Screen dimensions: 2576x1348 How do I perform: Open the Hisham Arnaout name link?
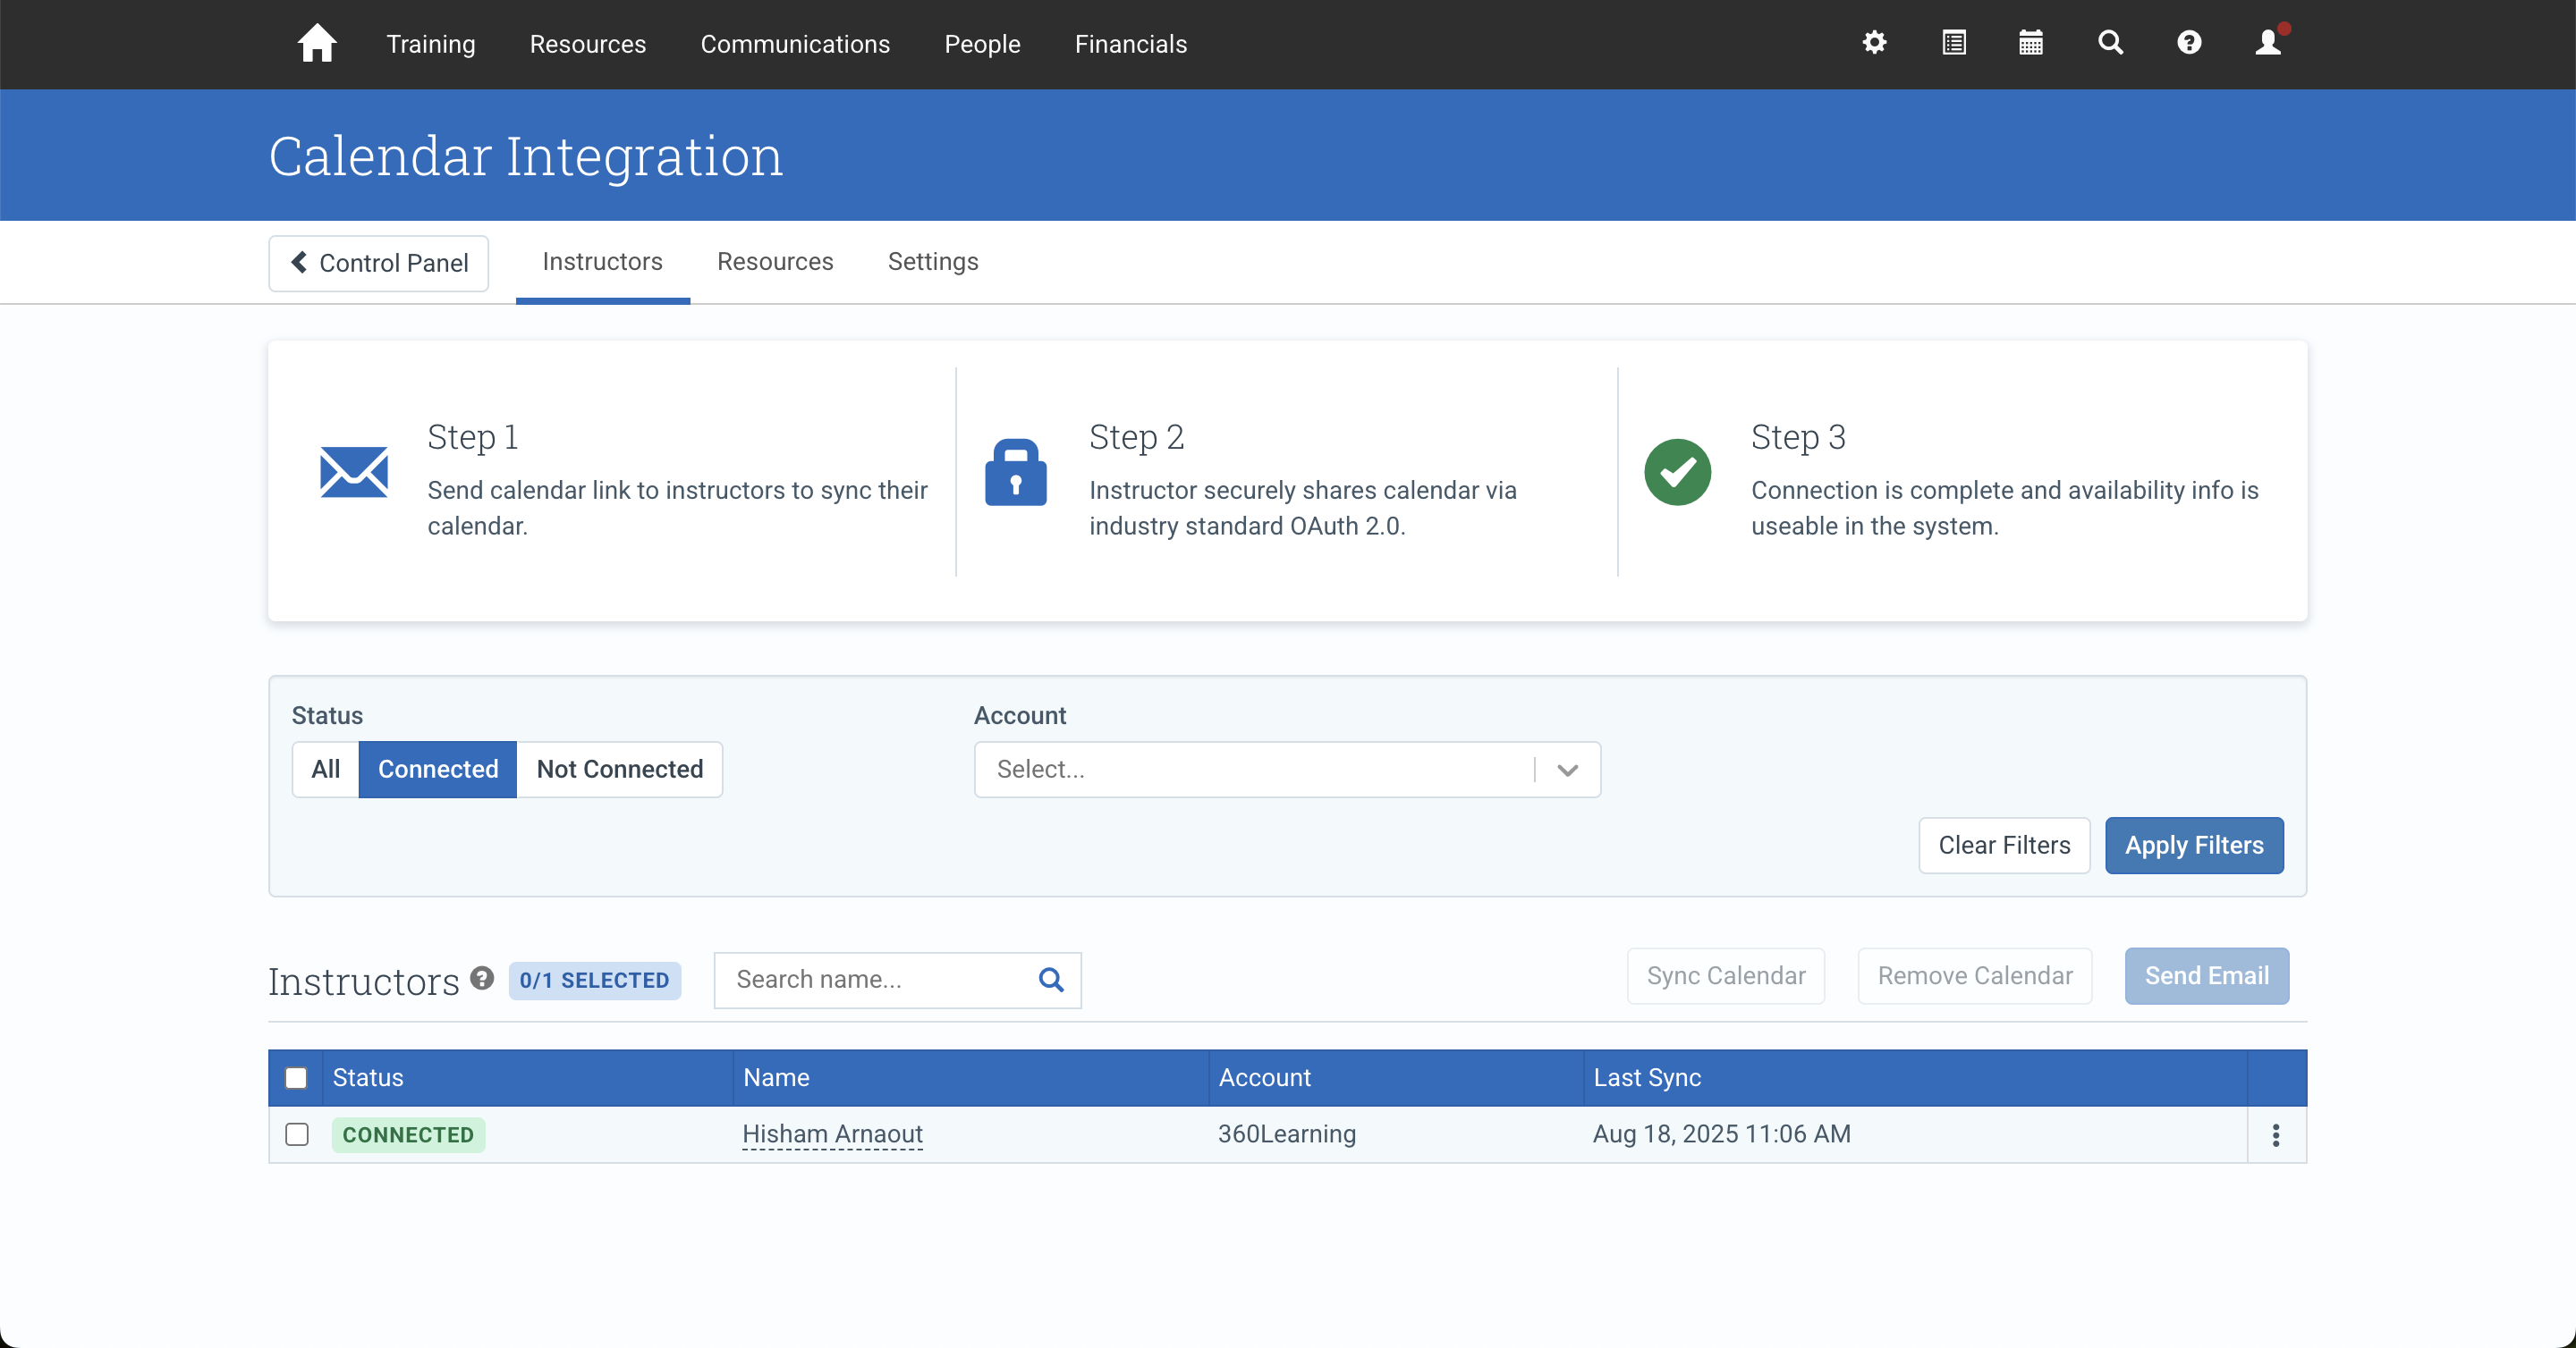832,1134
